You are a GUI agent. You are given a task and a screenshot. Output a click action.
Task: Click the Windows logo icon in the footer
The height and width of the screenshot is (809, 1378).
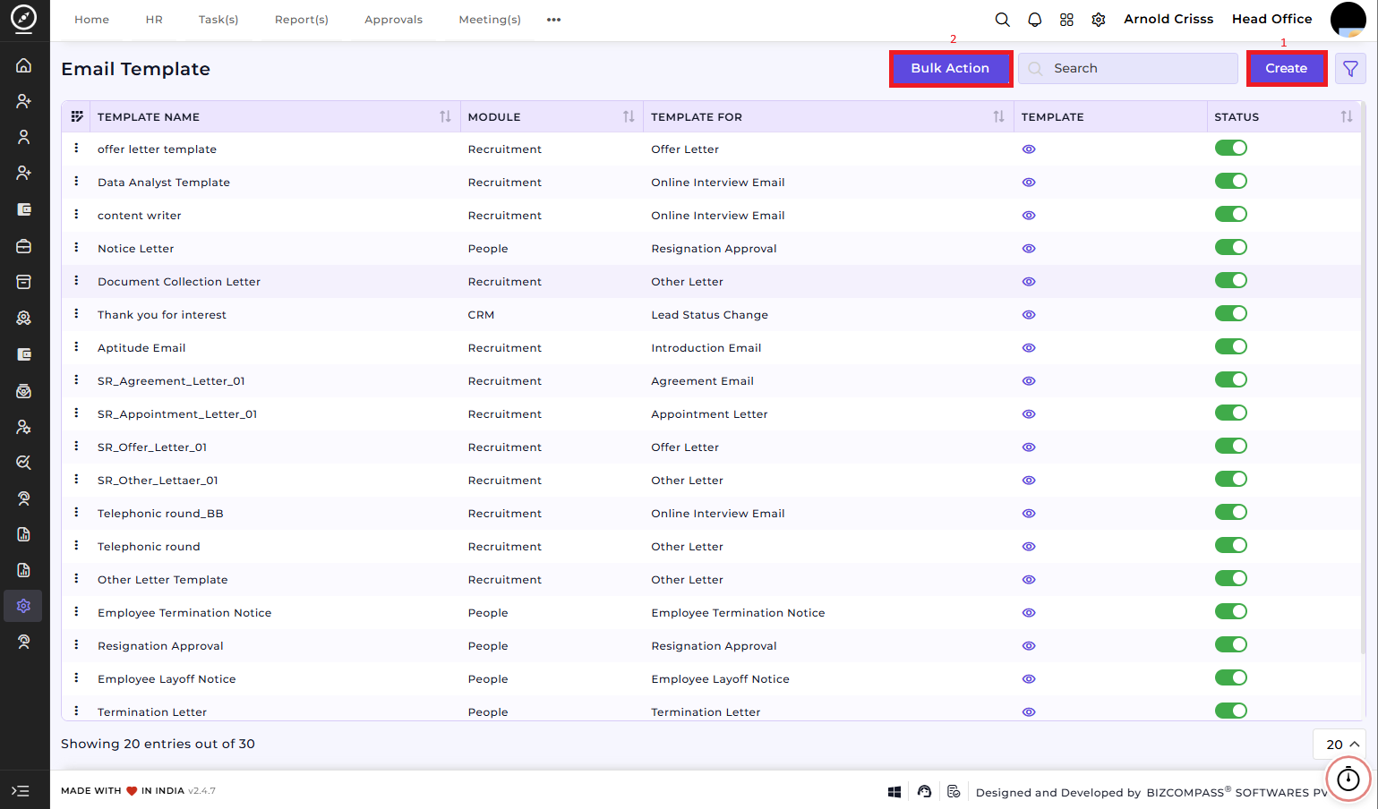894,792
